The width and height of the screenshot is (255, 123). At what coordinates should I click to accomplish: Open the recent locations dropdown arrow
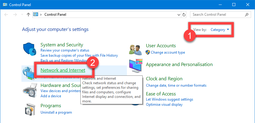point(22,15)
